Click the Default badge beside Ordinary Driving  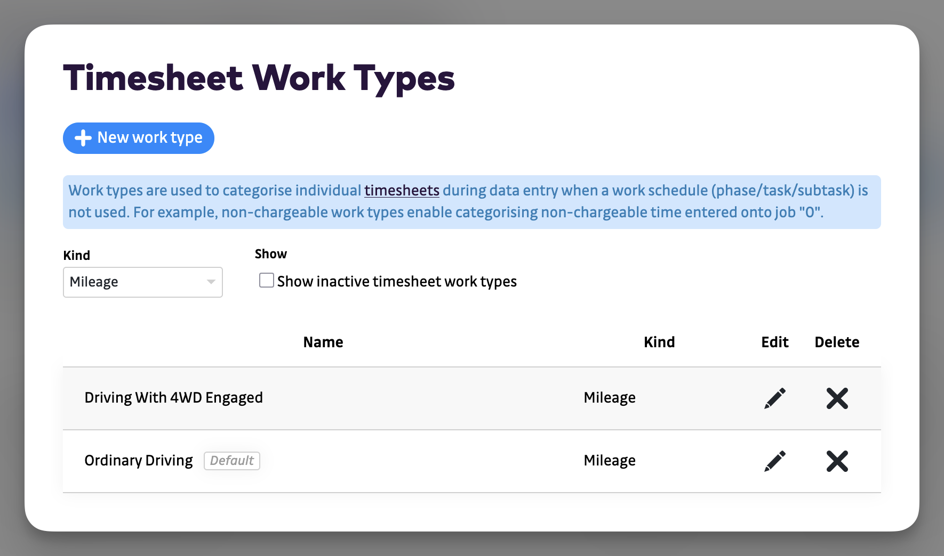[231, 461]
